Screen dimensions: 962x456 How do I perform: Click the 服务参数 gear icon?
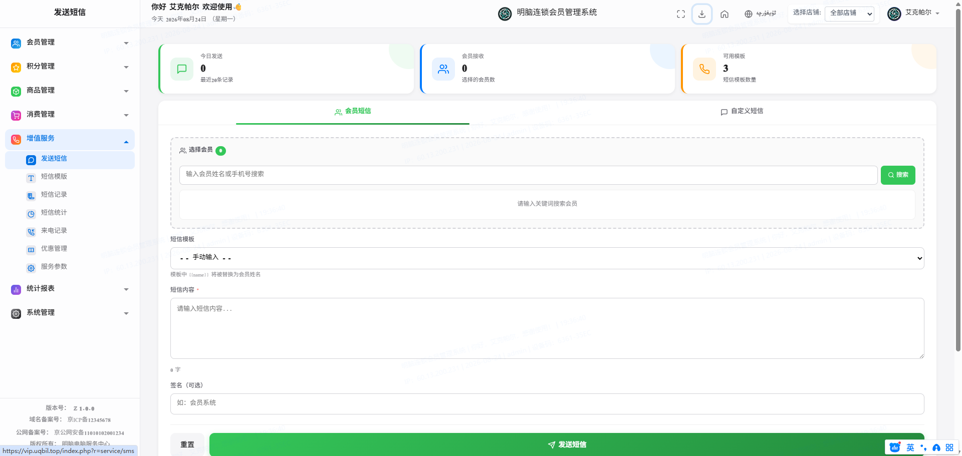pyautogui.click(x=31, y=268)
